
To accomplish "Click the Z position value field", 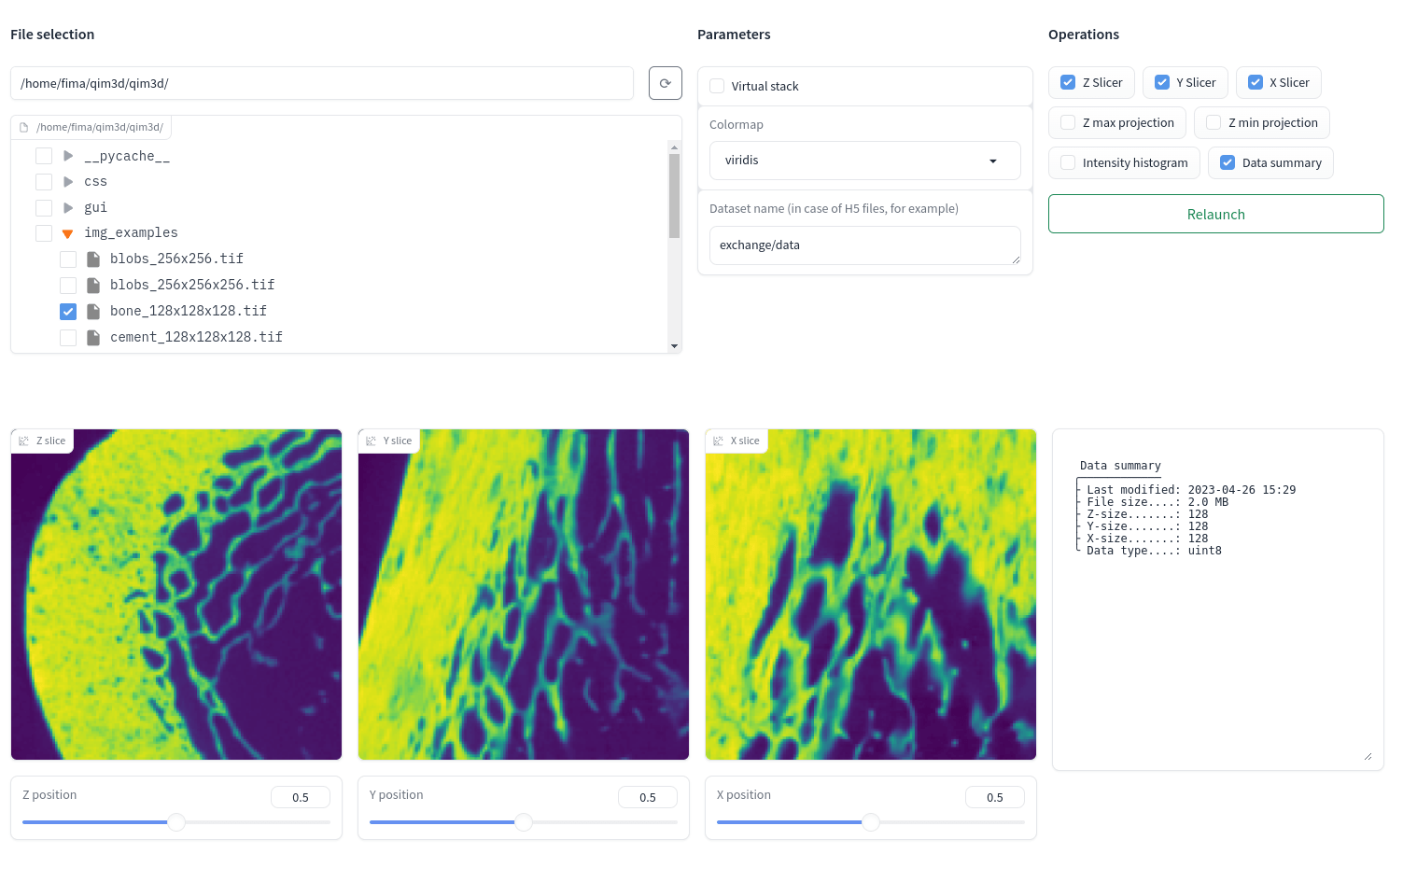I will [301, 797].
